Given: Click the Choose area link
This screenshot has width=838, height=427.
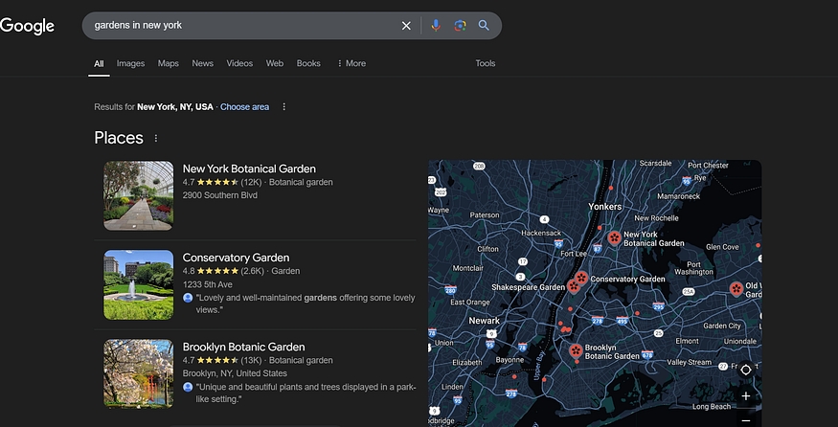Looking at the screenshot, I should pyautogui.click(x=244, y=107).
